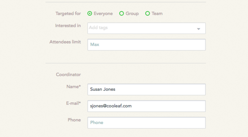Select the Everyone radio button circle
Image resolution: width=248 pixels, height=137 pixels.
pos(90,14)
